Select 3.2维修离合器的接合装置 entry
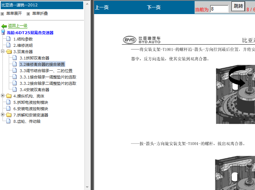Viewport: 255px width, 190px height. [42, 64]
